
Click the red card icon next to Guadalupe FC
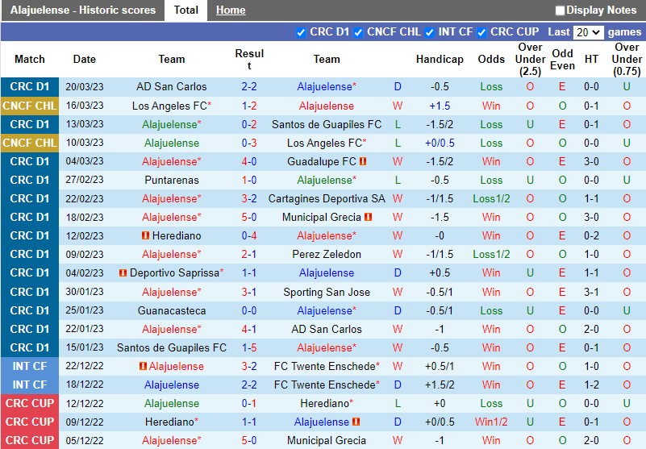363,161
